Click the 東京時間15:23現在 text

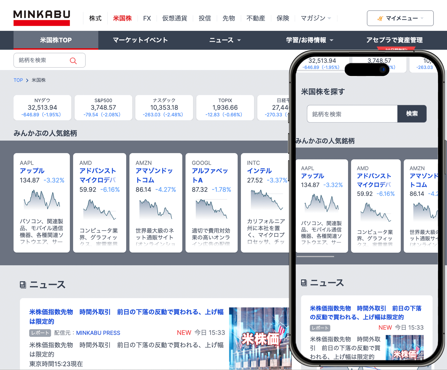(x=56, y=364)
